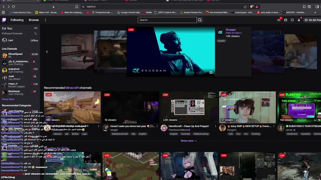Open options menu for first Minecraft card
Image resolution: width=321 pixels, height=180 pixels.
click(x=99, y=126)
